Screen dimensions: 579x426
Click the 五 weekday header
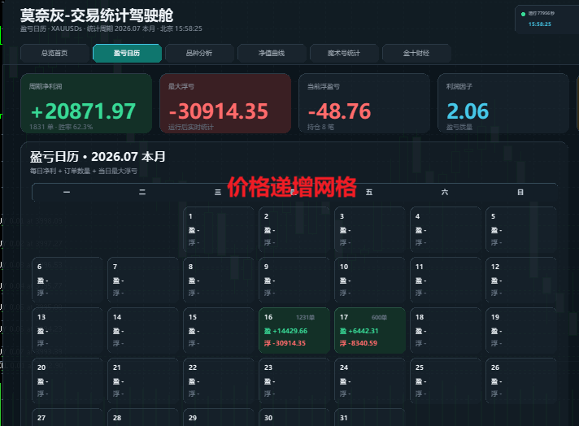369,192
